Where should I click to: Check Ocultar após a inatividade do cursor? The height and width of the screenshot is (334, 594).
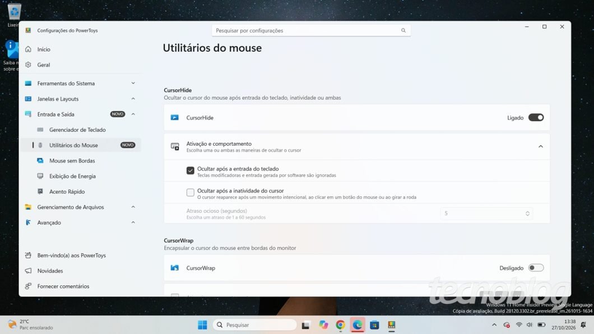(x=190, y=193)
